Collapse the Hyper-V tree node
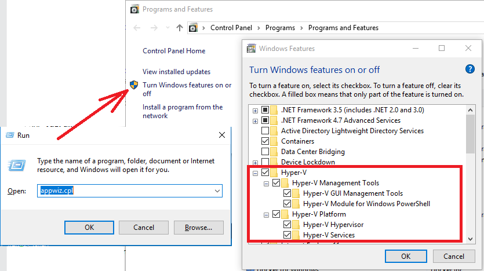The width and height of the screenshot is (484, 271). (255, 173)
